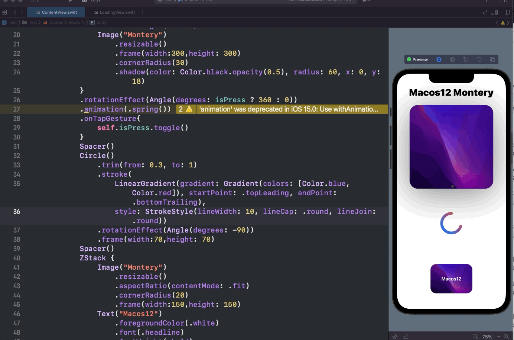Open the 75% zoom level dropdown
Image resolution: width=514 pixels, height=340 pixels.
(x=491, y=336)
